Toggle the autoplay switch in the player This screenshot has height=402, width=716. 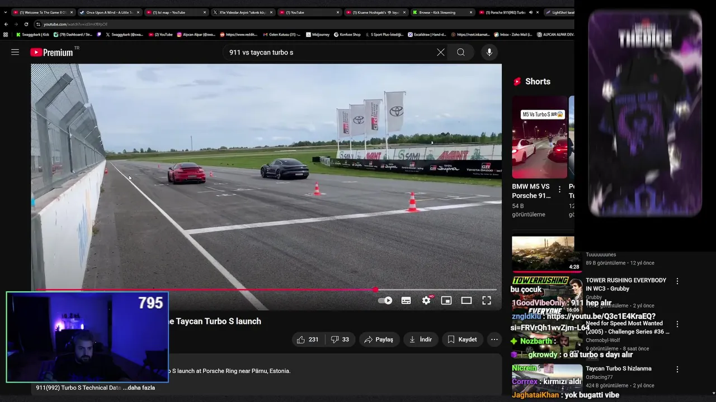coord(385,300)
